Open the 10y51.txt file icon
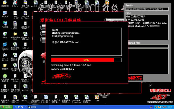This screenshot has height=109, width=174. [x=25, y=46]
